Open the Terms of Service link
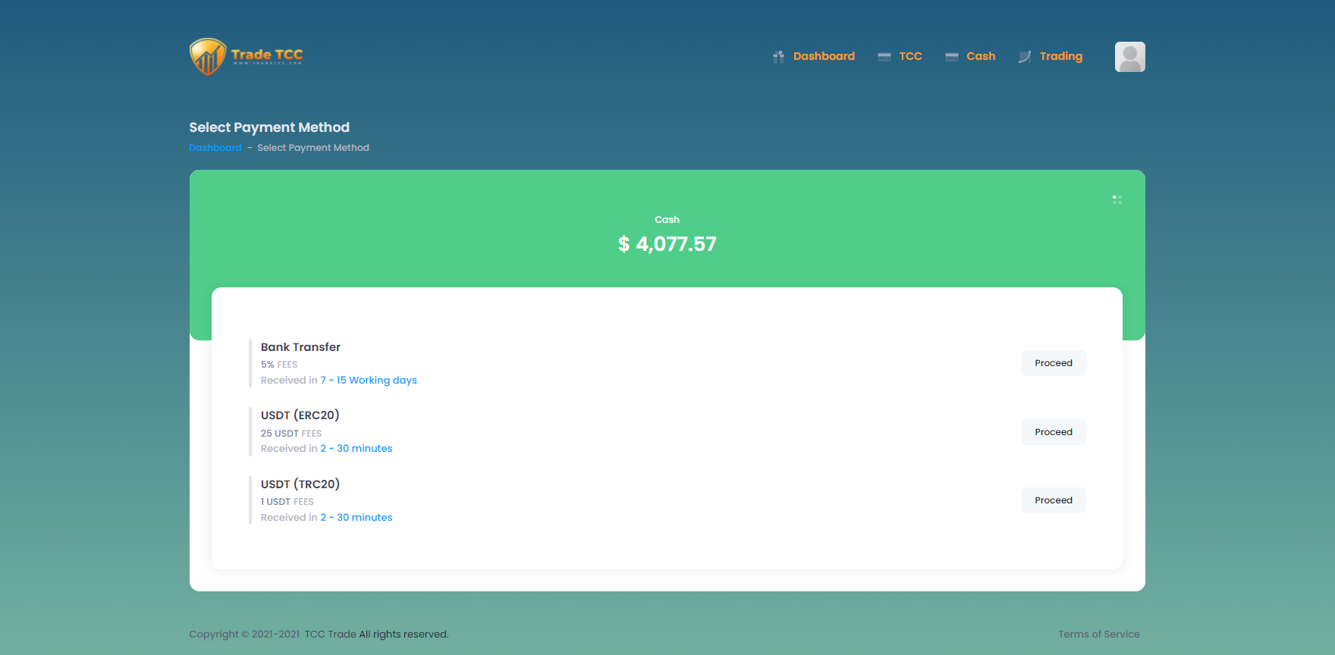This screenshot has width=1335, height=655. coord(1099,635)
